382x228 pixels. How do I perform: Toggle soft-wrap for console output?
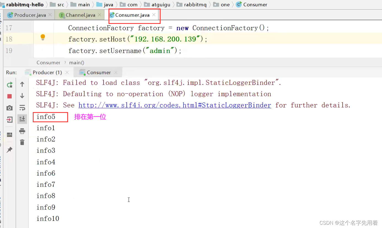coord(22,107)
